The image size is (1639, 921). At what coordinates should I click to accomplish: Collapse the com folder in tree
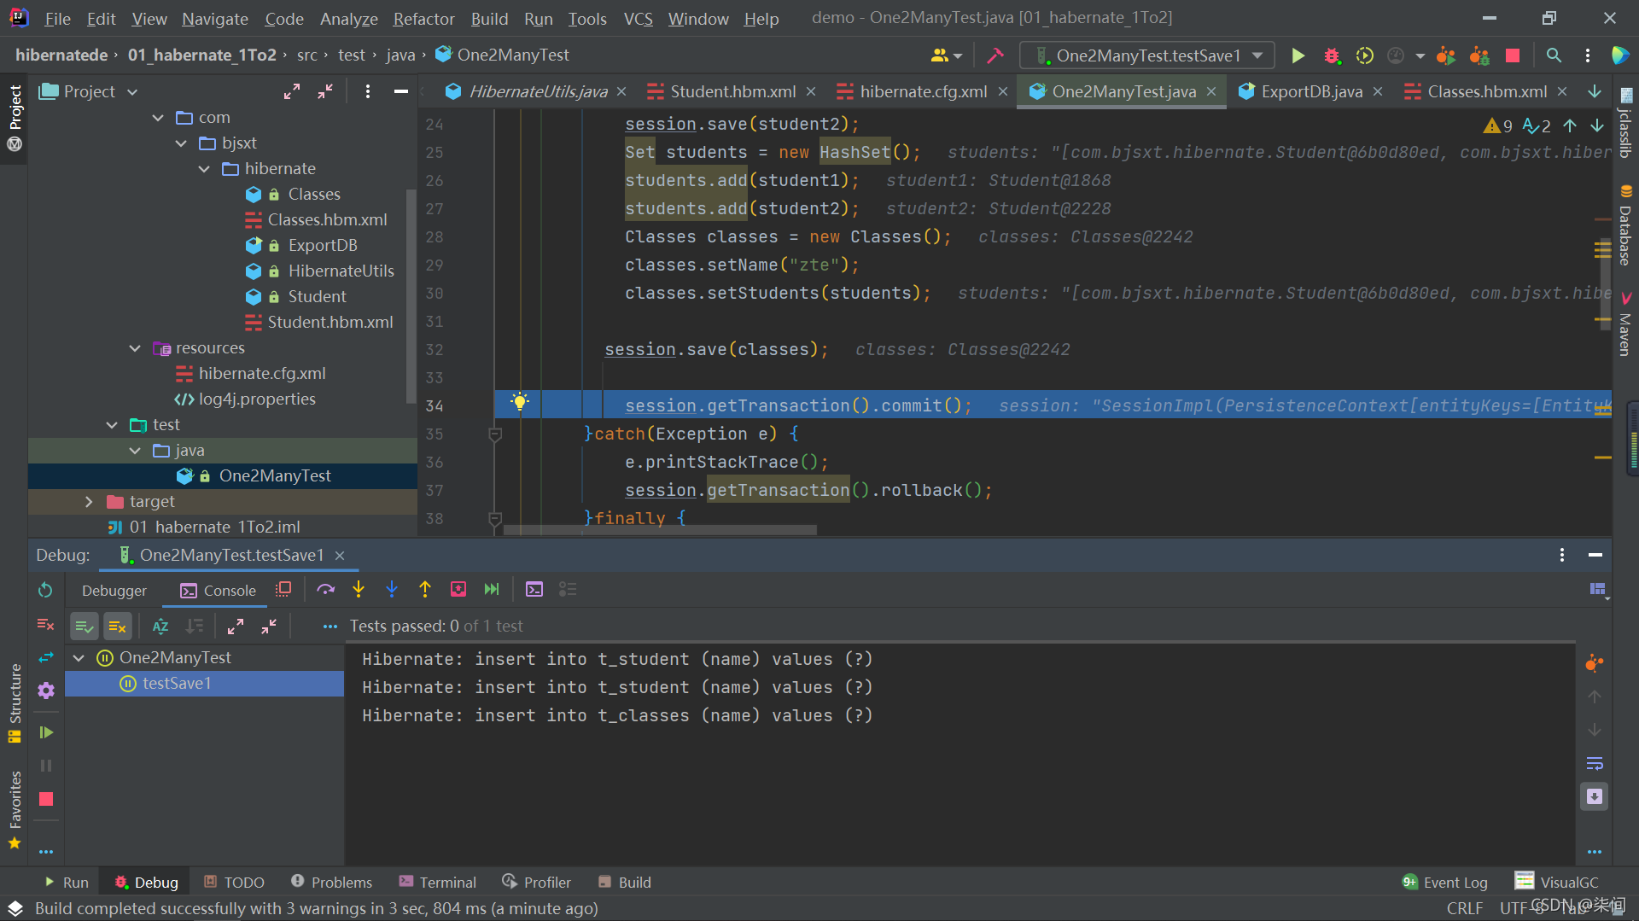pyautogui.click(x=158, y=118)
